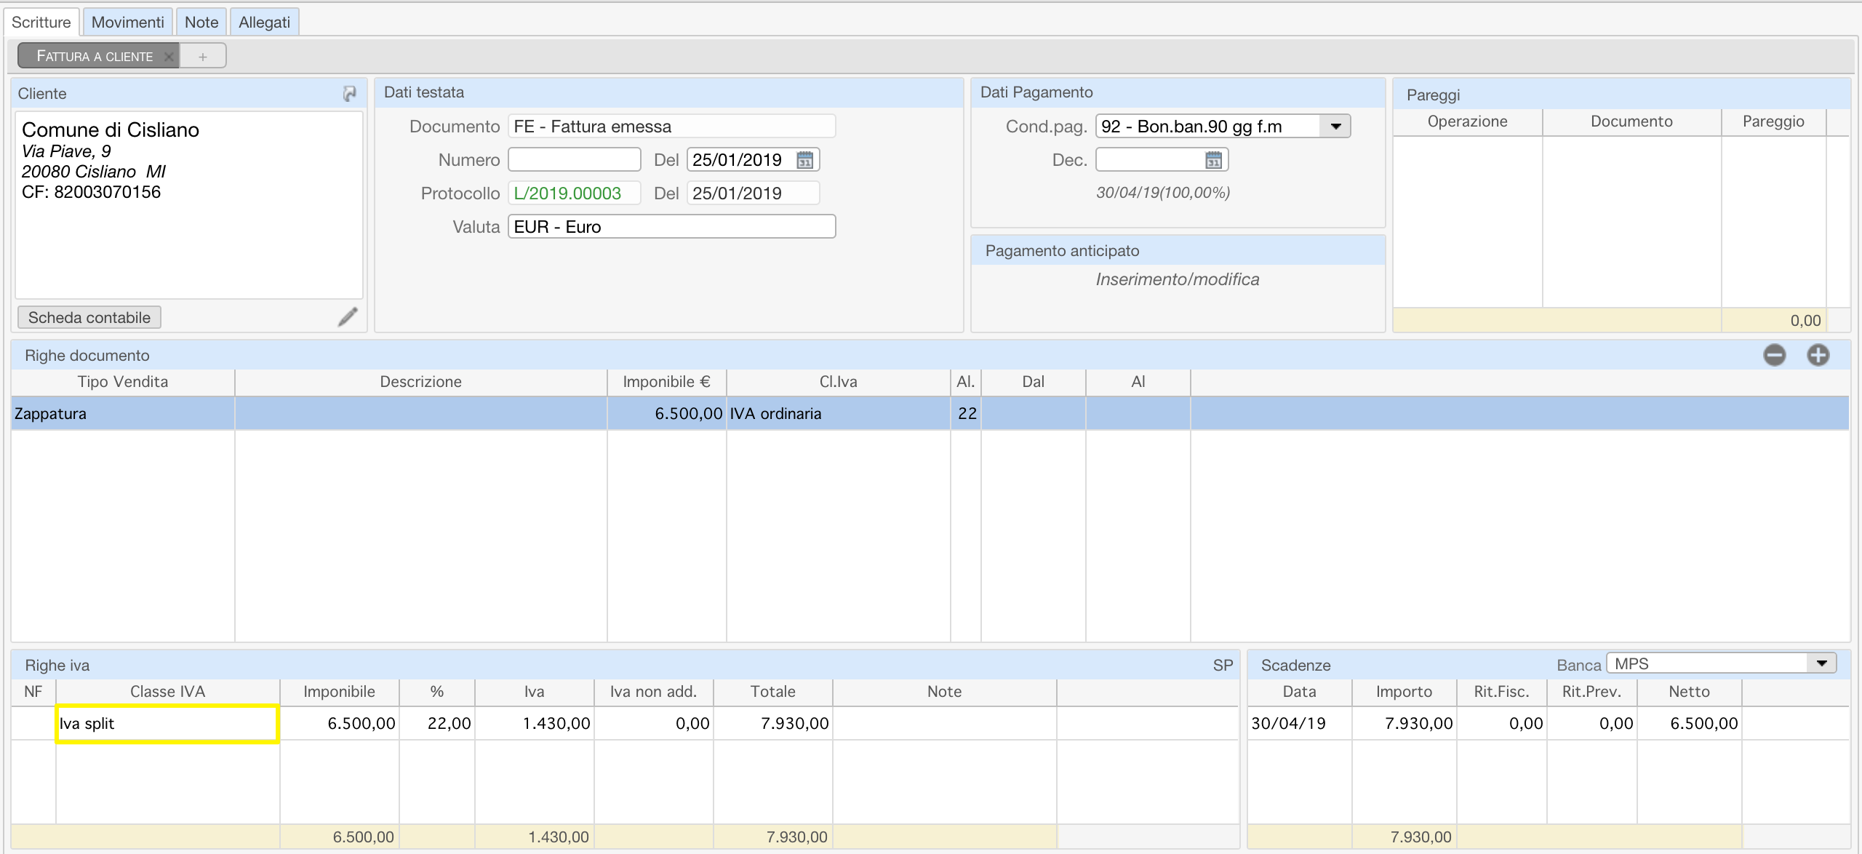This screenshot has height=854, width=1862.
Task: Click the Netto value 6.500,00
Action: [x=1690, y=724]
